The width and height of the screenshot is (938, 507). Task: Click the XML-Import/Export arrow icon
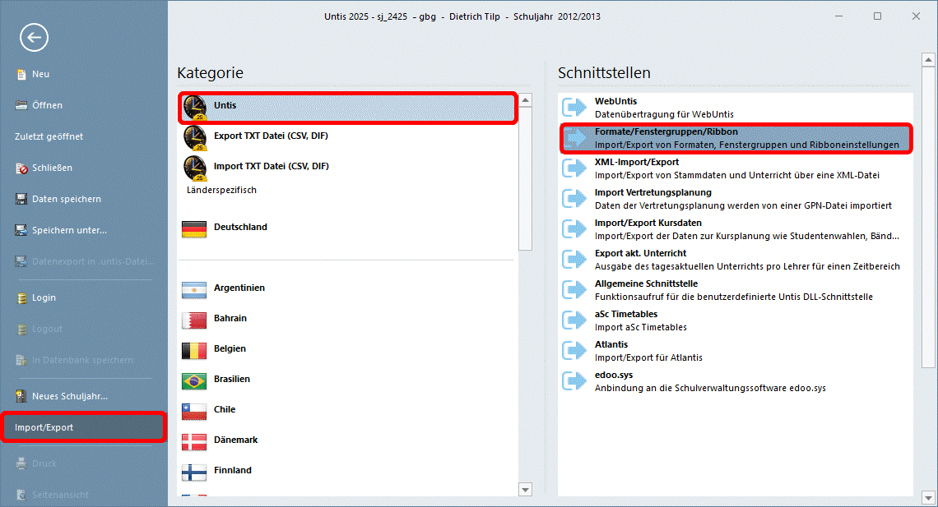[x=574, y=168]
